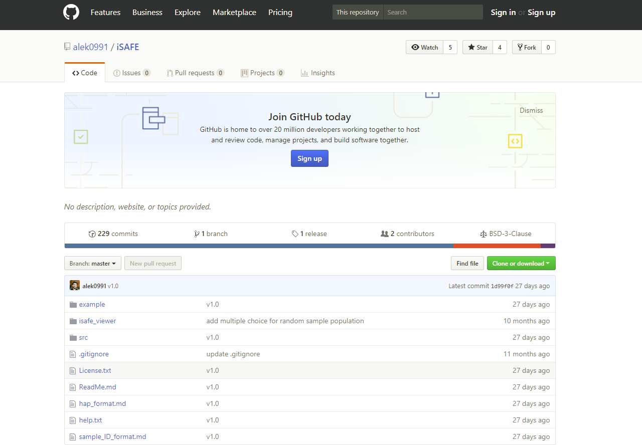
Task: Focus the repository Search field
Action: (x=433, y=12)
